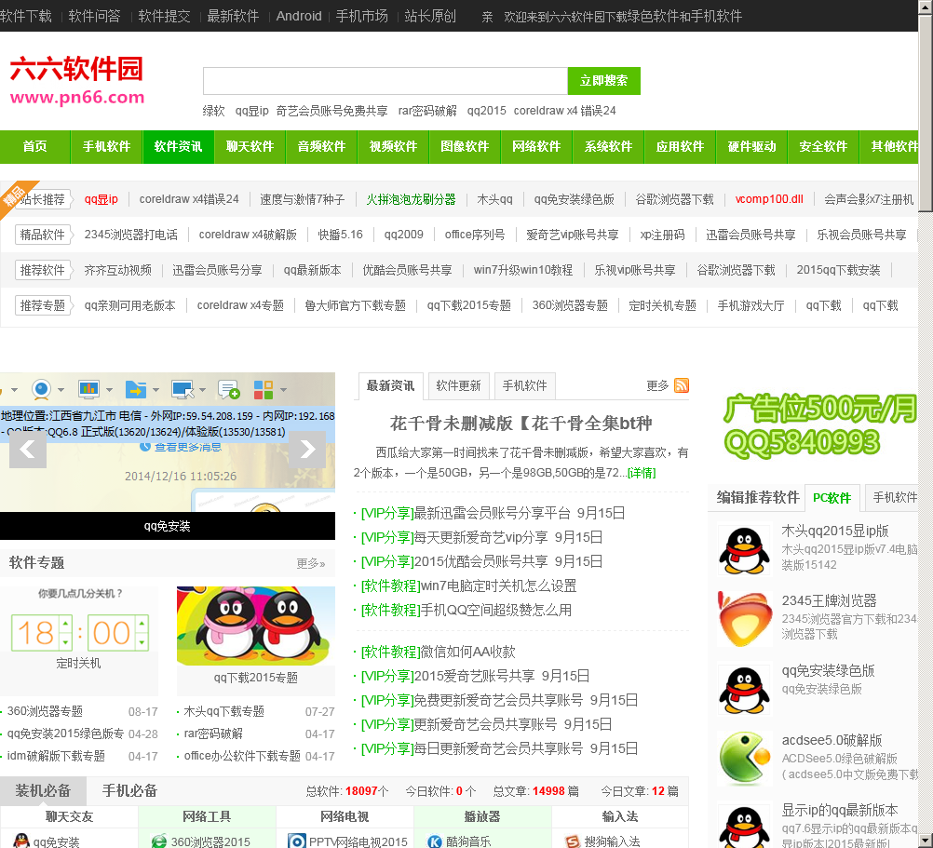Open idm破解版下载专题 link

(x=56, y=756)
